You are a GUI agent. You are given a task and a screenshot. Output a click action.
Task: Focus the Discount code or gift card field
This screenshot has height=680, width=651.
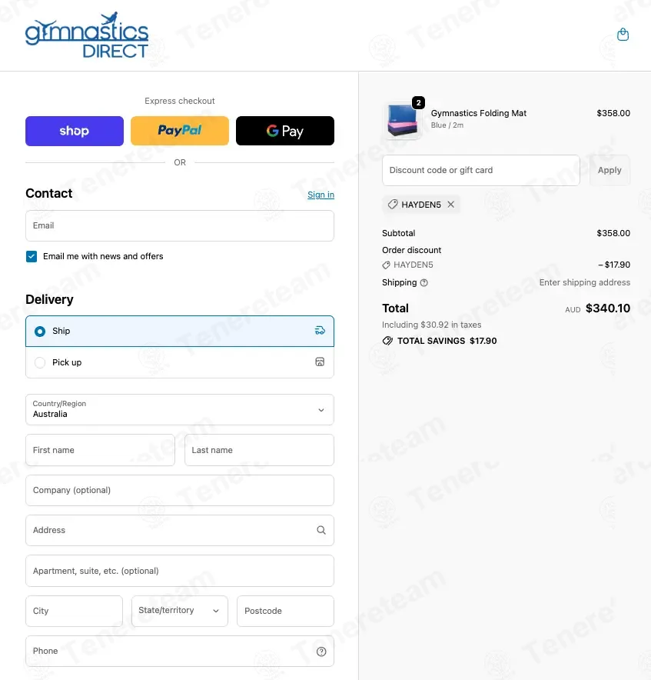click(480, 170)
